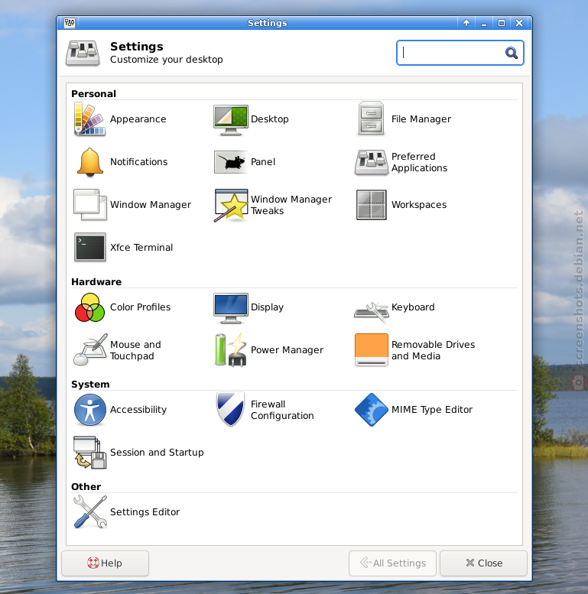588x594 pixels.
Task: Open the Panel mouse icon
Action: coord(231,162)
